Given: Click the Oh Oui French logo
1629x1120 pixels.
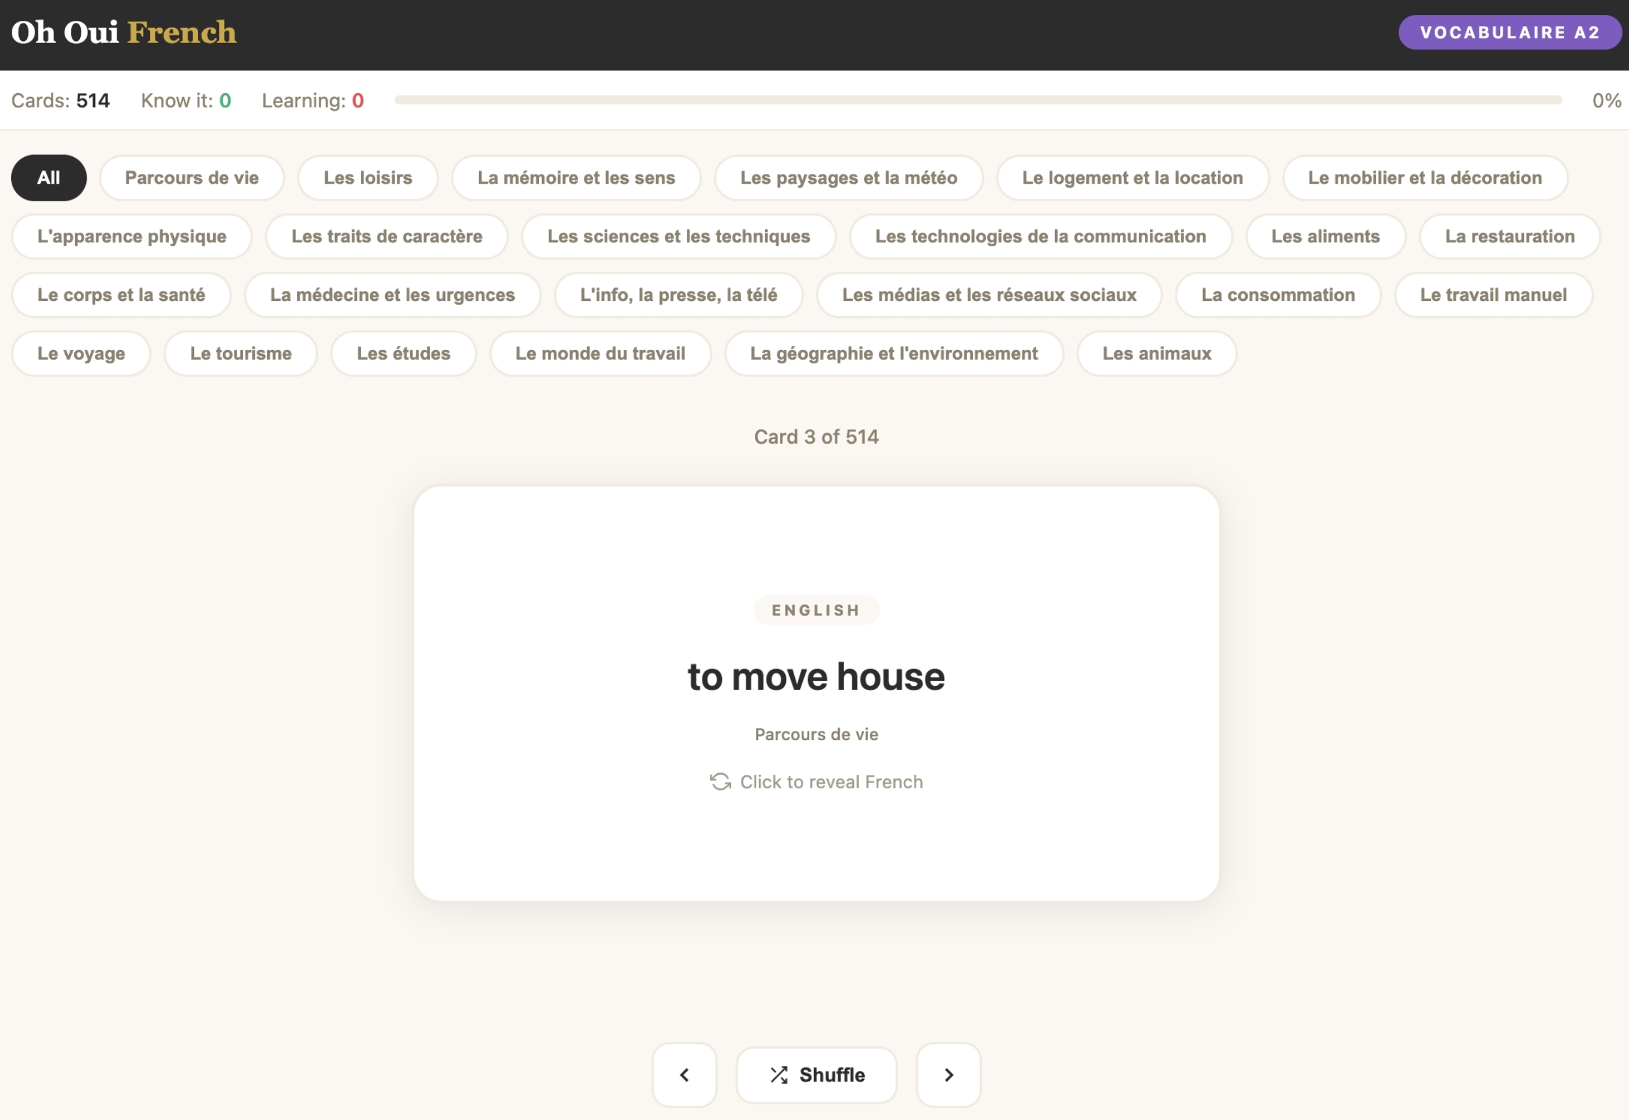Looking at the screenshot, I should [x=124, y=33].
